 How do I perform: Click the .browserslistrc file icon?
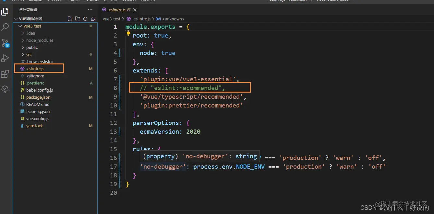22,62
